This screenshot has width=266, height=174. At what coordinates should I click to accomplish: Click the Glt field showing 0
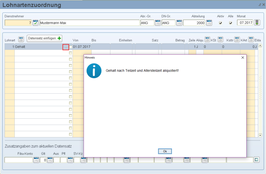coord(43,160)
